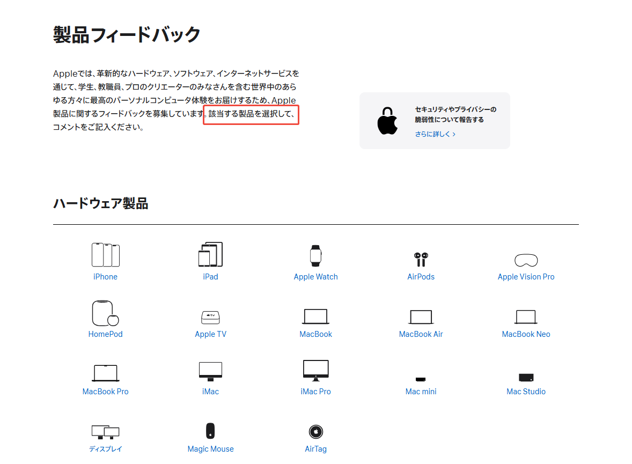This screenshot has width=632, height=464.
Task: Follow the AirPods text link
Action: point(421,277)
